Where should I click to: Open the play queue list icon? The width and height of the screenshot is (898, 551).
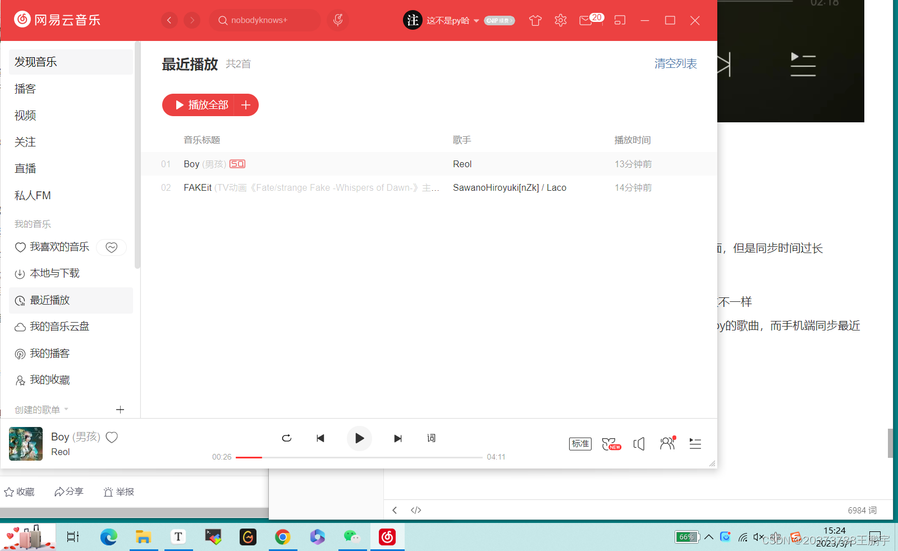(695, 444)
